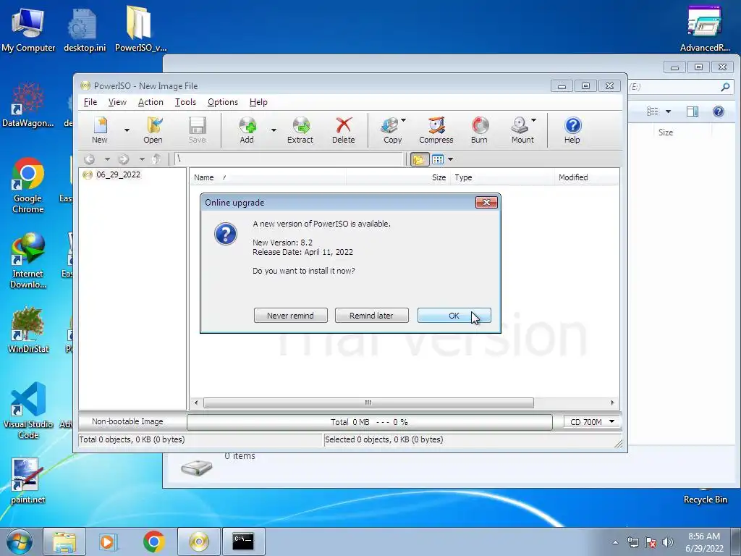Click the Total 0 MB capacity bar

pos(370,422)
